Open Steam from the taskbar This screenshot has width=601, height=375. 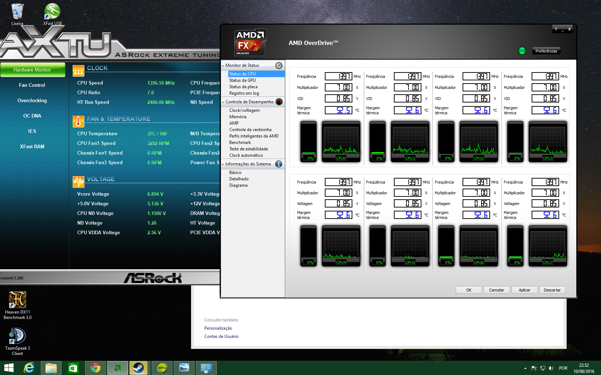(138, 368)
